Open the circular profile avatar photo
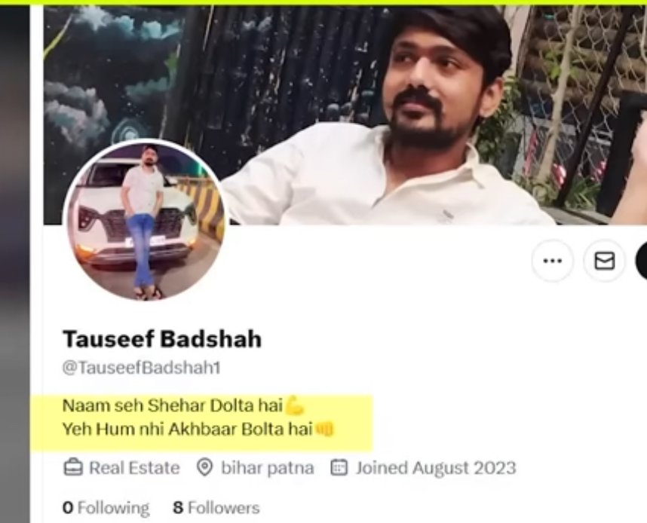647x523 pixels. click(x=145, y=220)
